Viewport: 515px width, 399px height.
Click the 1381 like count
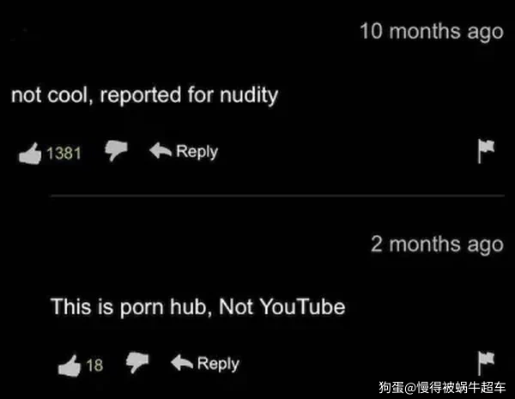coord(64,154)
